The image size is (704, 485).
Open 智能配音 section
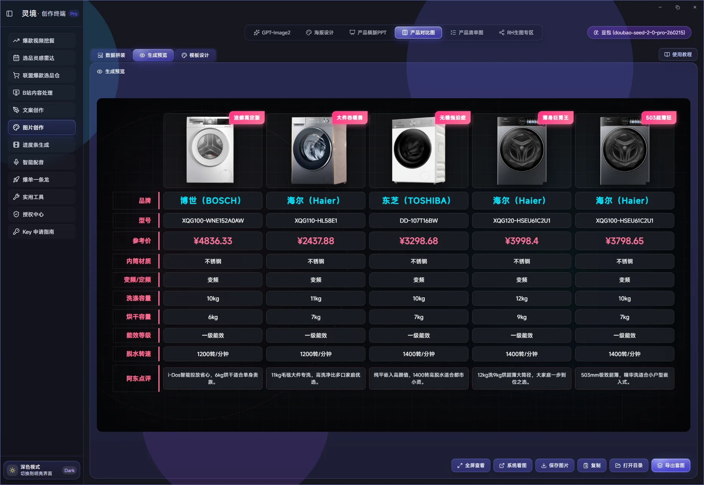pos(42,162)
